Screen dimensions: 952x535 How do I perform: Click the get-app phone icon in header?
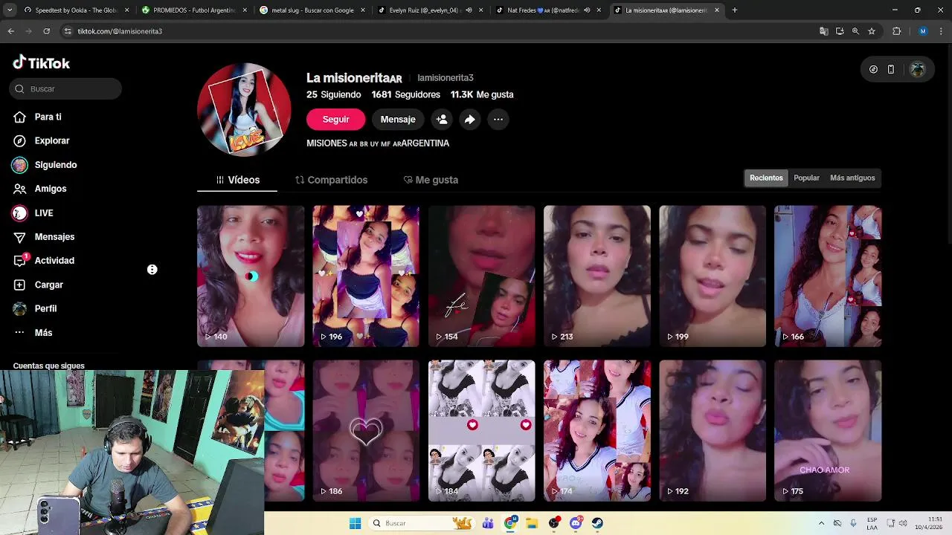click(891, 69)
